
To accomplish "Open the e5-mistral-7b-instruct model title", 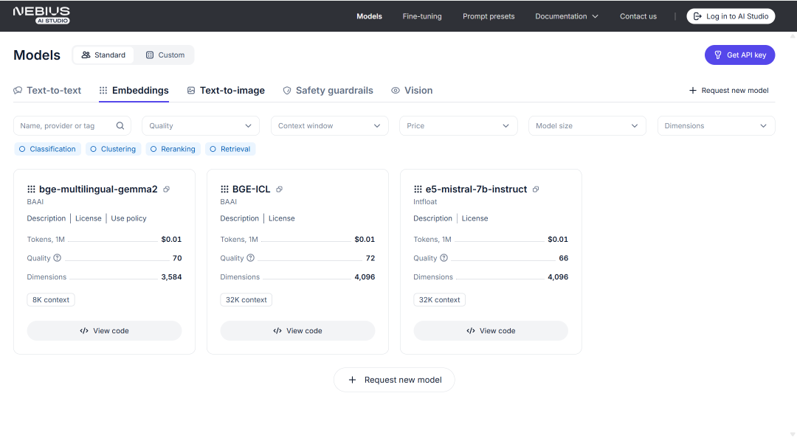I will click(x=476, y=189).
